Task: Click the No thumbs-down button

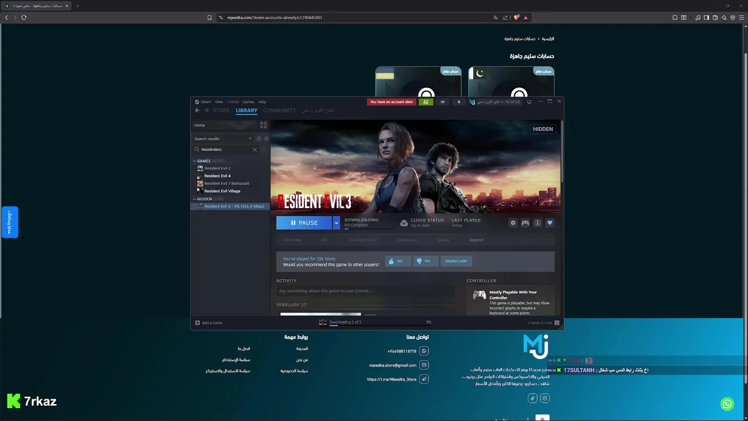Action: pos(425,261)
